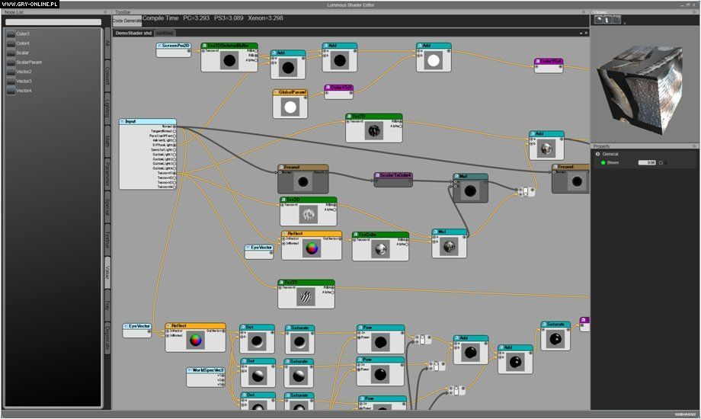The width and height of the screenshot is (701, 419).
Task: Click the Bloom value input field
Action: click(646, 162)
